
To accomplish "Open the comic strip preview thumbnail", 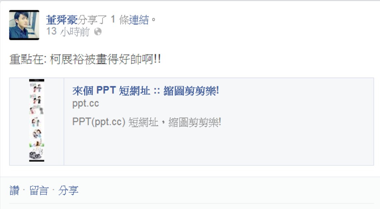I will point(37,120).
